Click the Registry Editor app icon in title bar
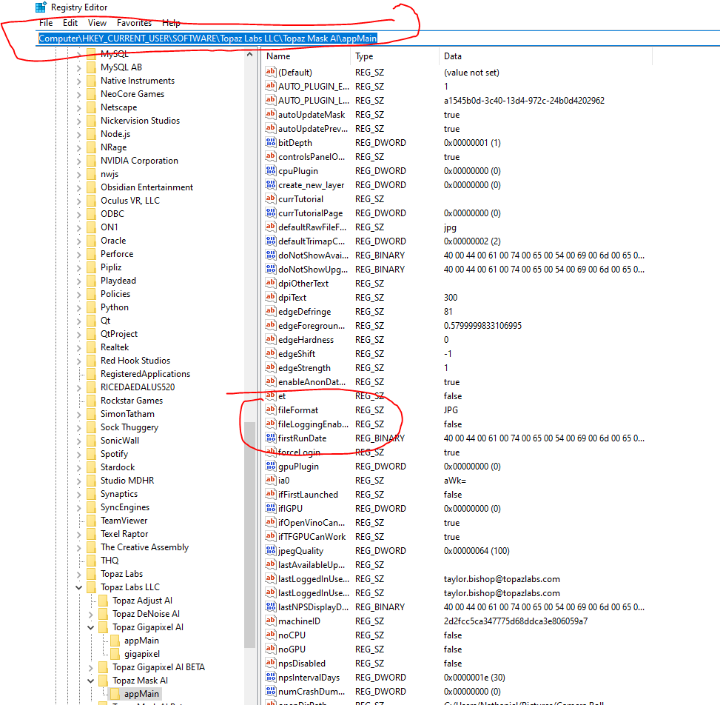This screenshot has width=720, height=705. coord(41,7)
